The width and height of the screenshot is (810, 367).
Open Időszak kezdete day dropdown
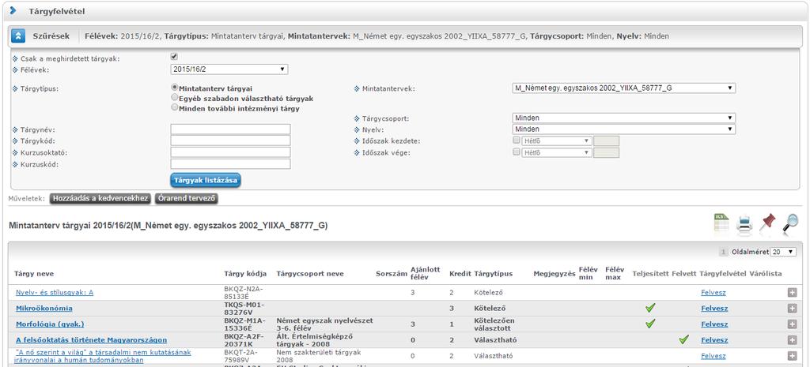[556, 140]
